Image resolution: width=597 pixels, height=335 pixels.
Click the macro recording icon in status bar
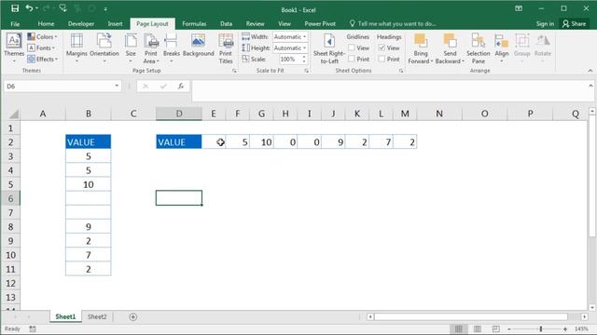click(33, 328)
